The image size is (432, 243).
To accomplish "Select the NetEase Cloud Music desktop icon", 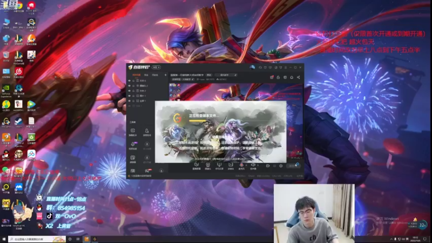I will [19, 73].
